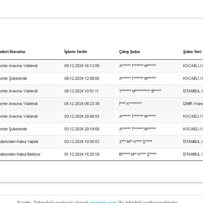Screen dimensions: 203x203
Task: Click the Kabul Bekliyor status cell
Action: [x=20, y=154]
